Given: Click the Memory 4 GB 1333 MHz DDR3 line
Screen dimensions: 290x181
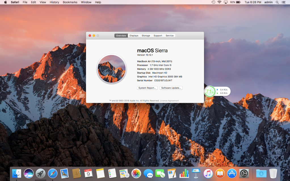Looking at the screenshot, I should (154, 69).
